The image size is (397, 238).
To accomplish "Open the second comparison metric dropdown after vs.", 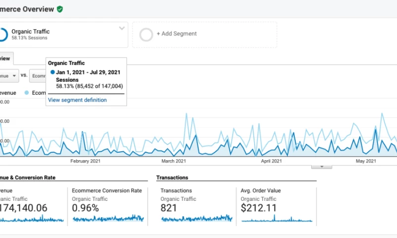I will pyautogui.click(x=37, y=76).
